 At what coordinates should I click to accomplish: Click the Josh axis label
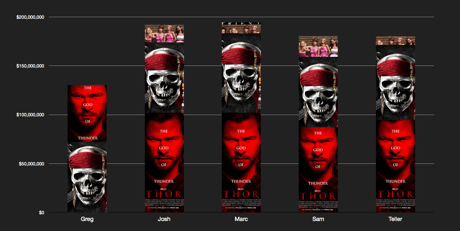[x=164, y=219]
